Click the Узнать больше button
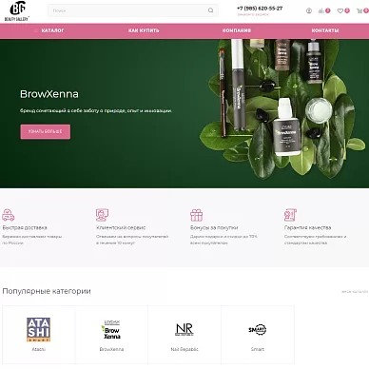Viewport: 369px width, 369px height. point(46,131)
